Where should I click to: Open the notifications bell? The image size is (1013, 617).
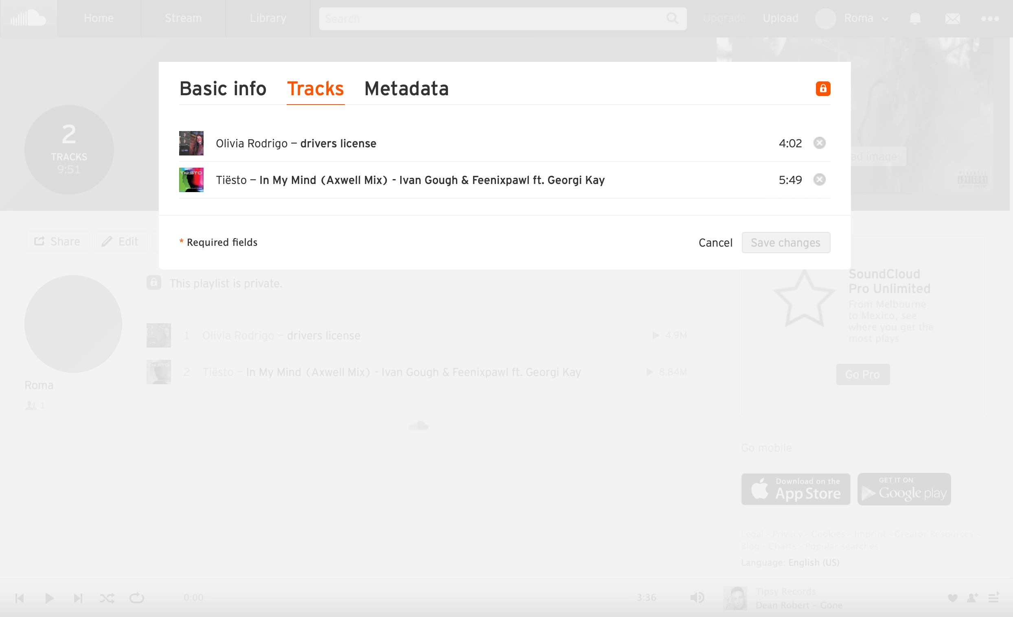tap(915, 18)
